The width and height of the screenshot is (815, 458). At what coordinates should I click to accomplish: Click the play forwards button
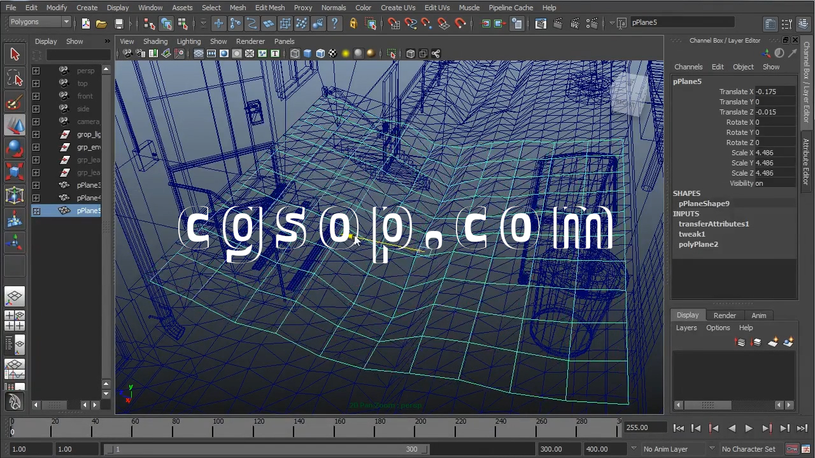pos(749,429)
